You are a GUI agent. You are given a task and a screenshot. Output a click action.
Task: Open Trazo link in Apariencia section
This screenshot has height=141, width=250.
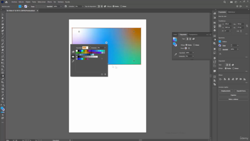[x=224, y=45]
